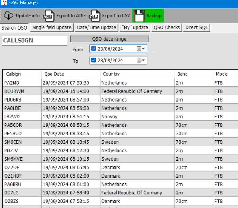Click the CSV file export icon
The width and height of the screenshot is (238, 208).
tap(94, 16)
